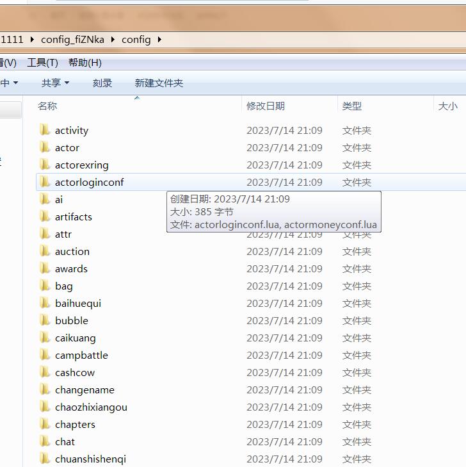Open the 工具(T) menu
This screenshot has height=467, width=466.
click(x=42, y=63)
